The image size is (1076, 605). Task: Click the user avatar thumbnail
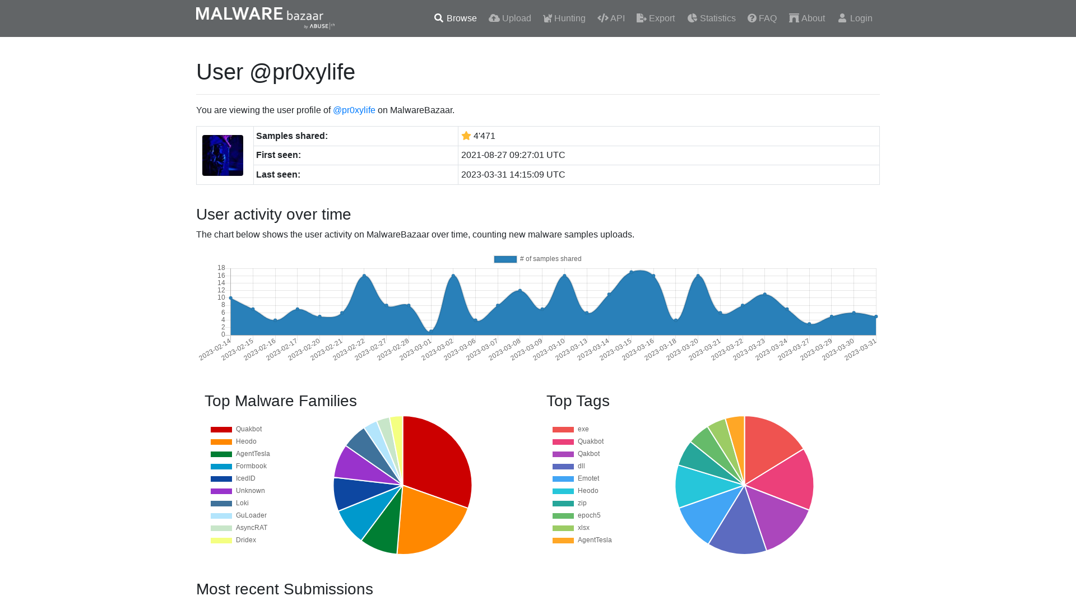click(x=222, y=155)
